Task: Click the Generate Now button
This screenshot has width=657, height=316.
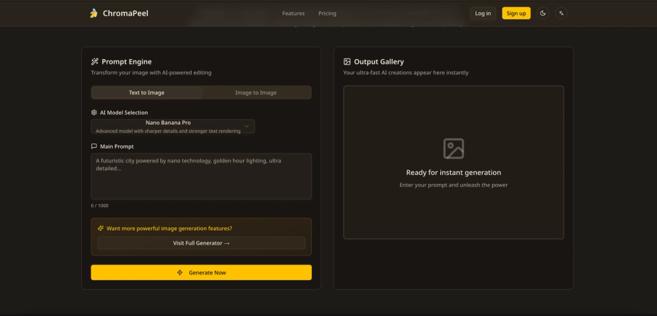Action: click(x=201, y=273)
